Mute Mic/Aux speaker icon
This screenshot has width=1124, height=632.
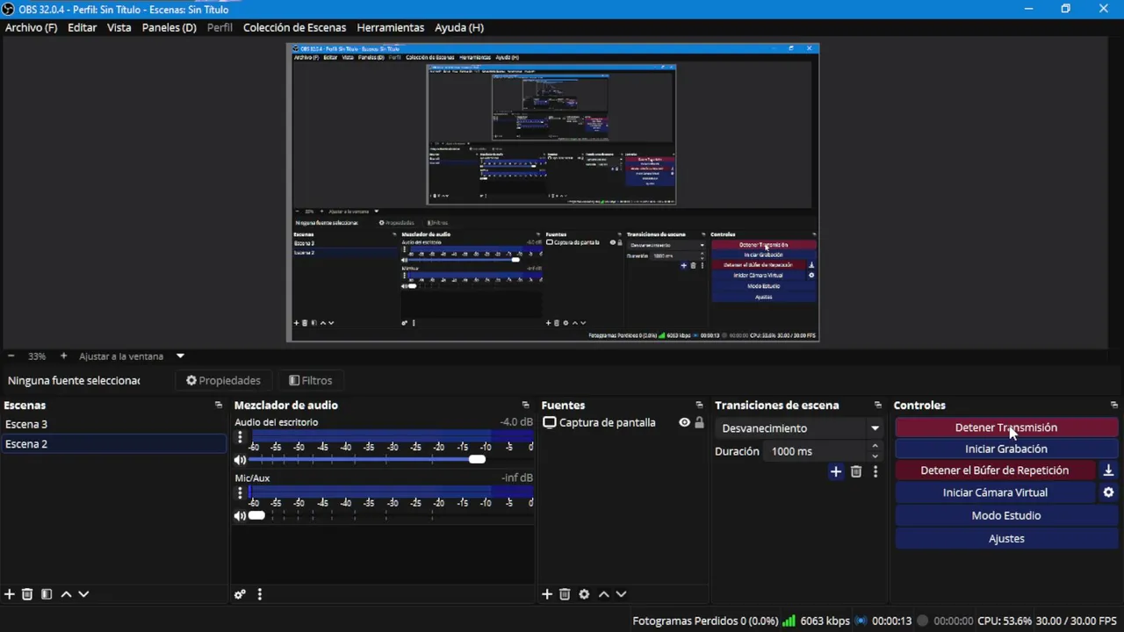(240, 515)
